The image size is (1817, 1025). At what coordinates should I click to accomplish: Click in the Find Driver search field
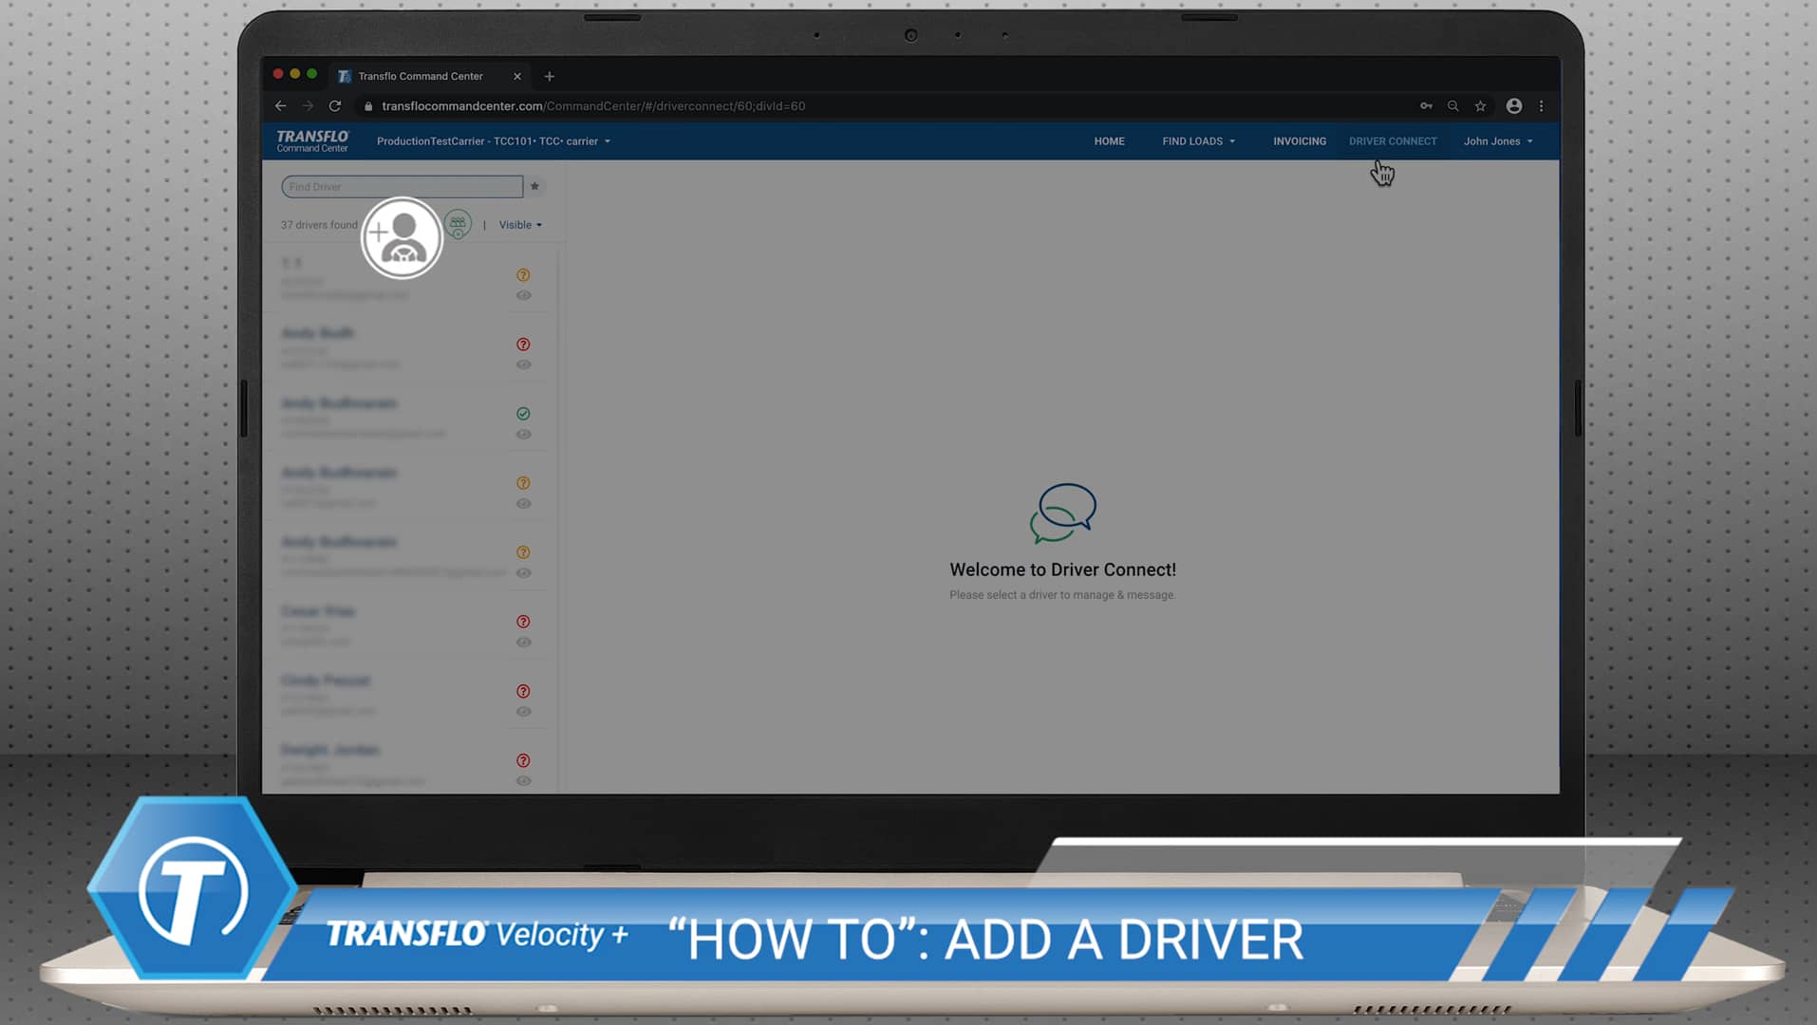pos(402,187)
